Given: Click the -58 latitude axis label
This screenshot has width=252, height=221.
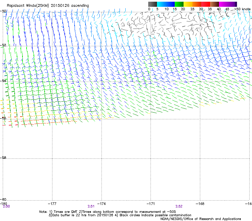Looking at the screenshot, I should 3,158.
